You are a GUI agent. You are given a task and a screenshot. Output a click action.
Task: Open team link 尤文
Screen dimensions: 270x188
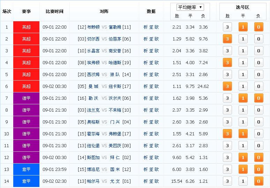click(115, 181)
